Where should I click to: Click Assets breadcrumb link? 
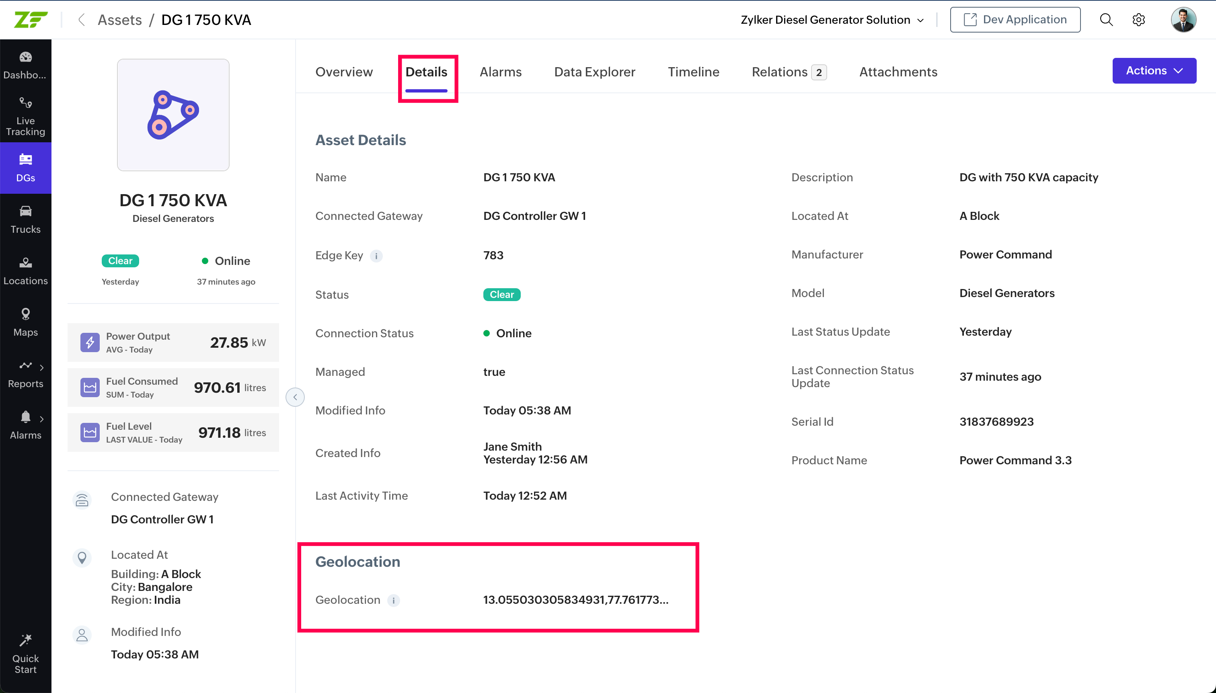(x=119, y=20)
